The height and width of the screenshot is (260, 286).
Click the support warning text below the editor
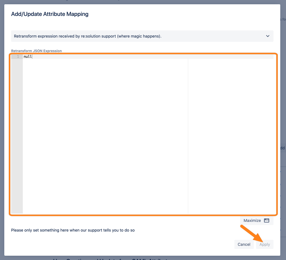point(73,230)
